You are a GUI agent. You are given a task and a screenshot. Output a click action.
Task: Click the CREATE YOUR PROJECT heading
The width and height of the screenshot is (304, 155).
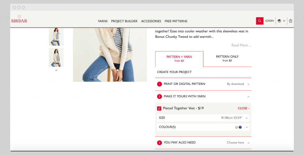pyautogui.click(x=174, y=72)
